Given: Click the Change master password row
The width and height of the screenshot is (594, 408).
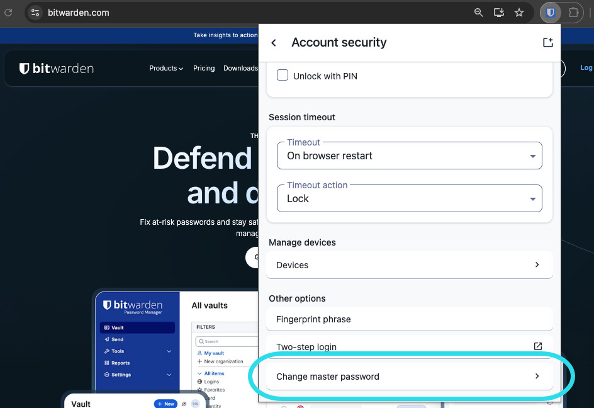Looking at the screenshot, I should pos(409,377).
